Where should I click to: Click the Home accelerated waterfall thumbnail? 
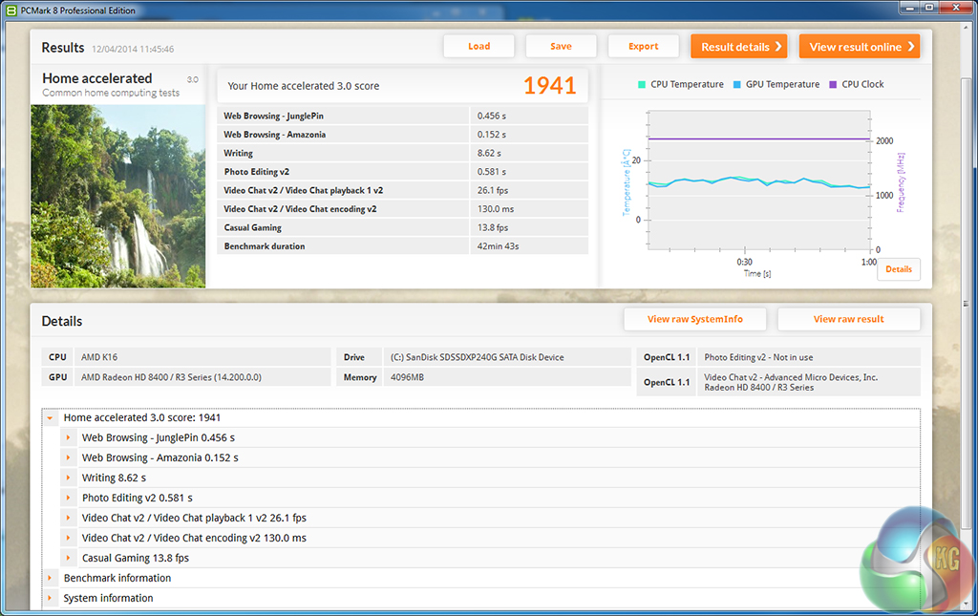coord(117,196)
